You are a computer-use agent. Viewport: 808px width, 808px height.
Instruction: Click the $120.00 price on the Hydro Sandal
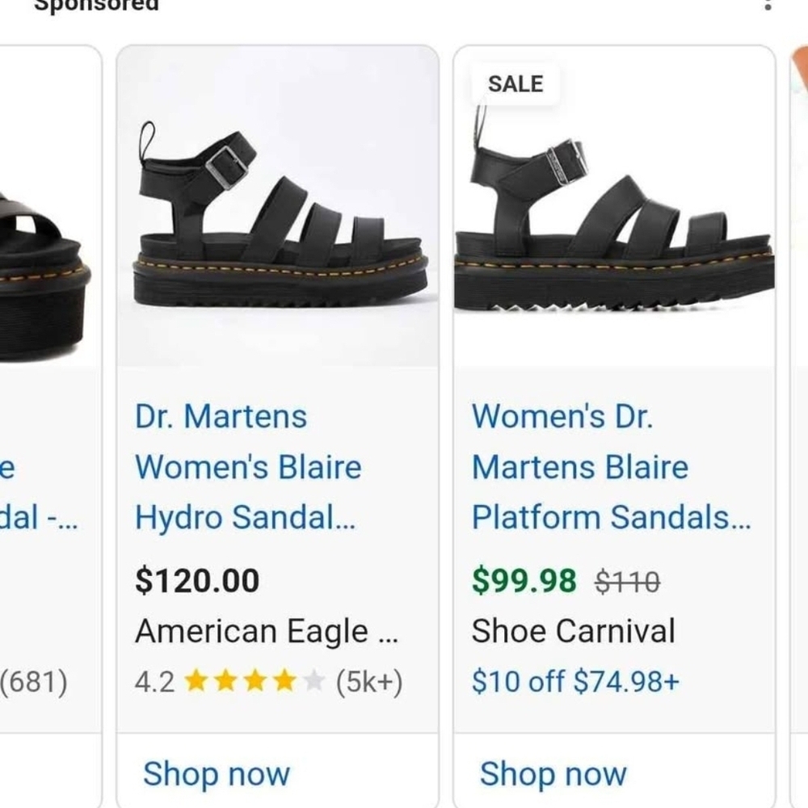[x=197, y=579]
